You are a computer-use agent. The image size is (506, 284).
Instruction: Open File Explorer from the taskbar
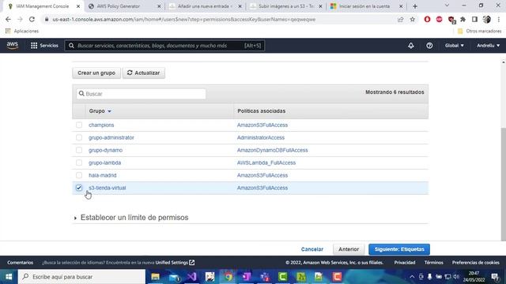155,277
